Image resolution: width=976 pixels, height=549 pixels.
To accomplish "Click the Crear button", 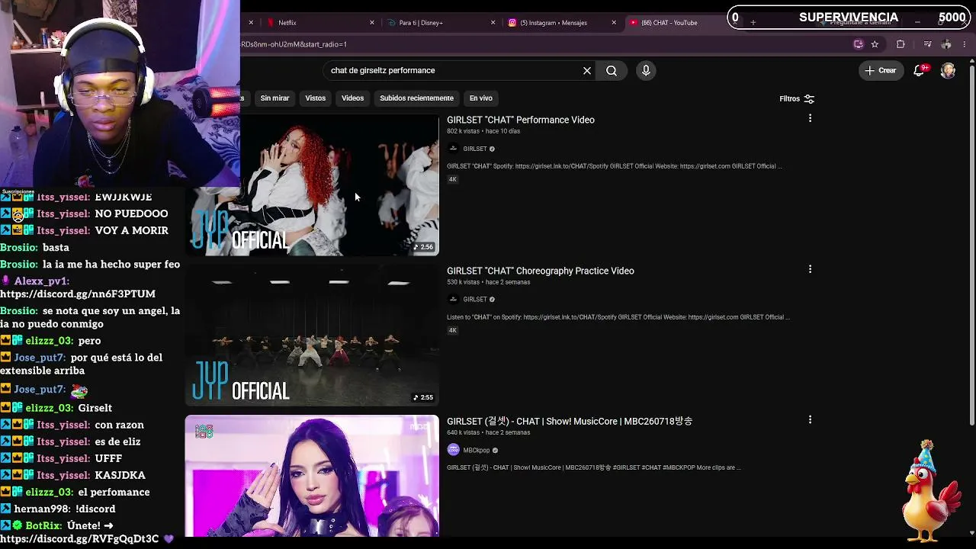I will click(881, 70).
